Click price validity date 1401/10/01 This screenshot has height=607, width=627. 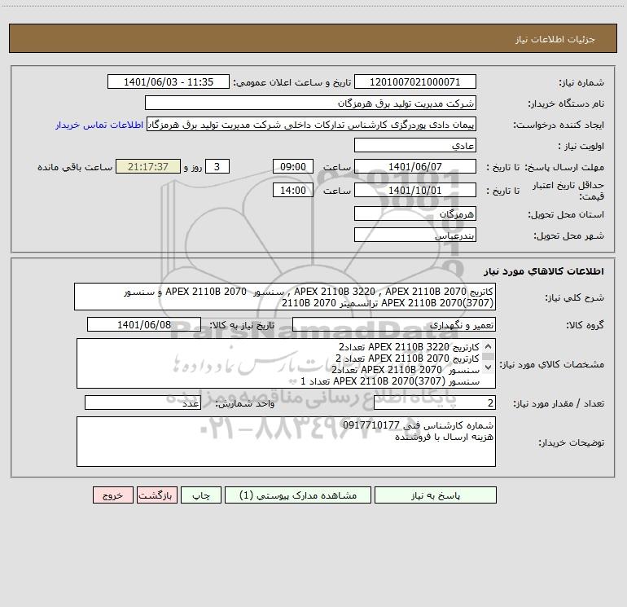click(x=415, y=191)
